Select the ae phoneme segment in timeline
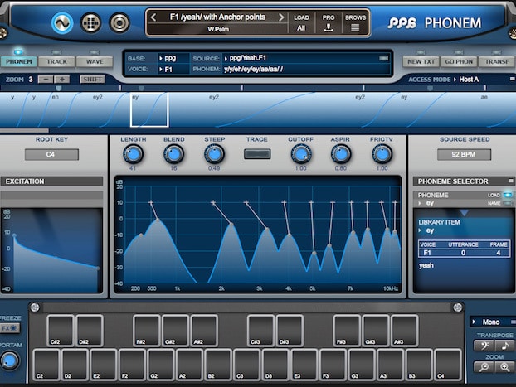Image resolution: width=516 pixels, height=387 pixels. (484, 97)
